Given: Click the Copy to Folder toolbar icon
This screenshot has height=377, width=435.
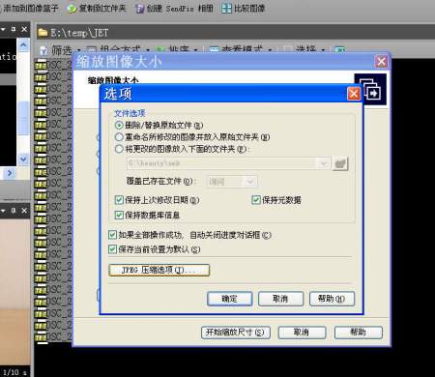Looking at the screenshot, I should tap(72, 9).
